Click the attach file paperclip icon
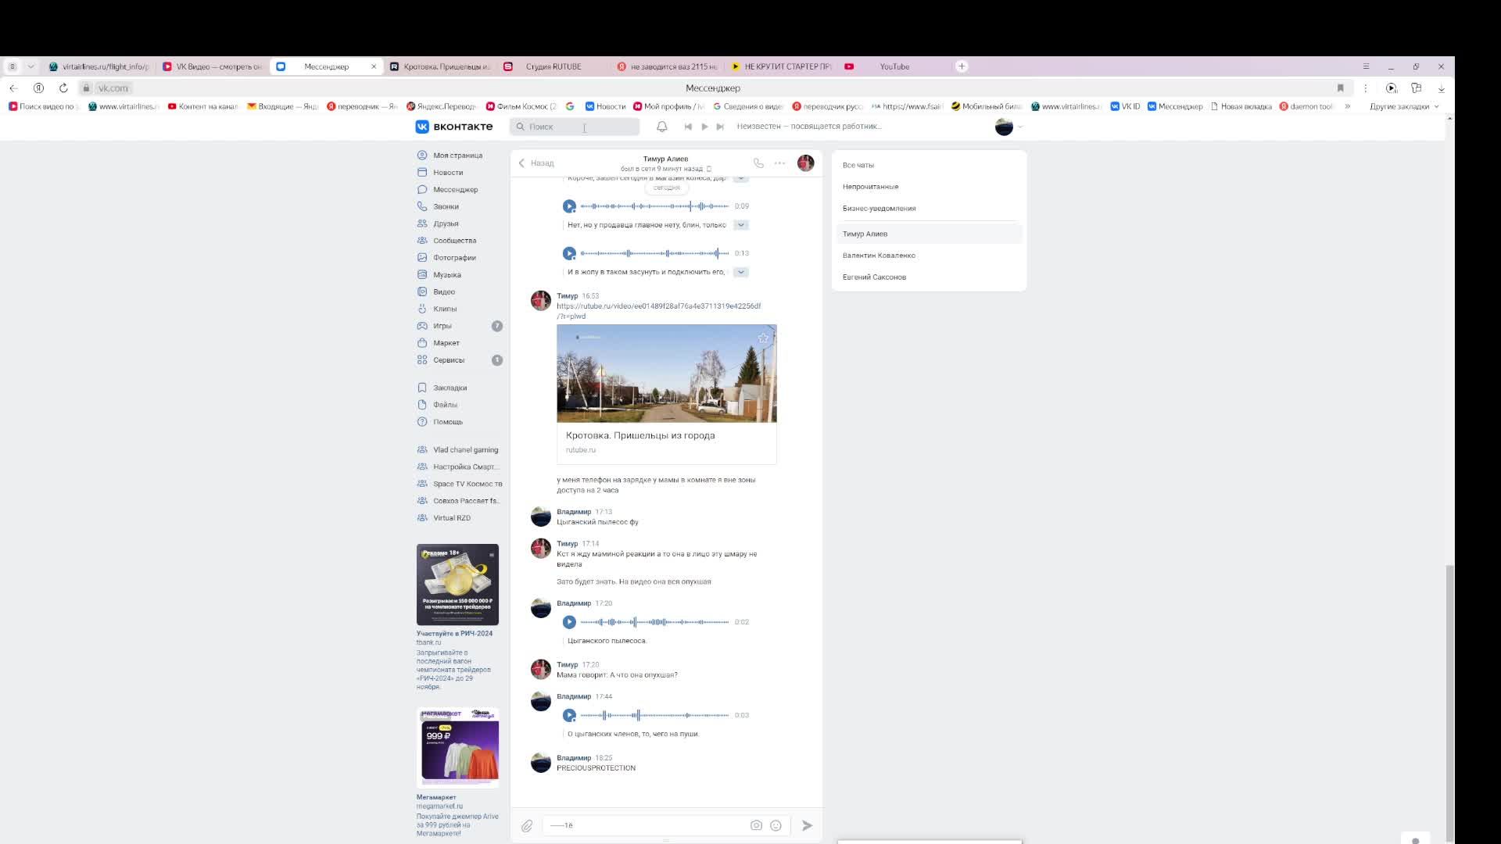This screenshot has width=1501, height=844. [527, 826]
